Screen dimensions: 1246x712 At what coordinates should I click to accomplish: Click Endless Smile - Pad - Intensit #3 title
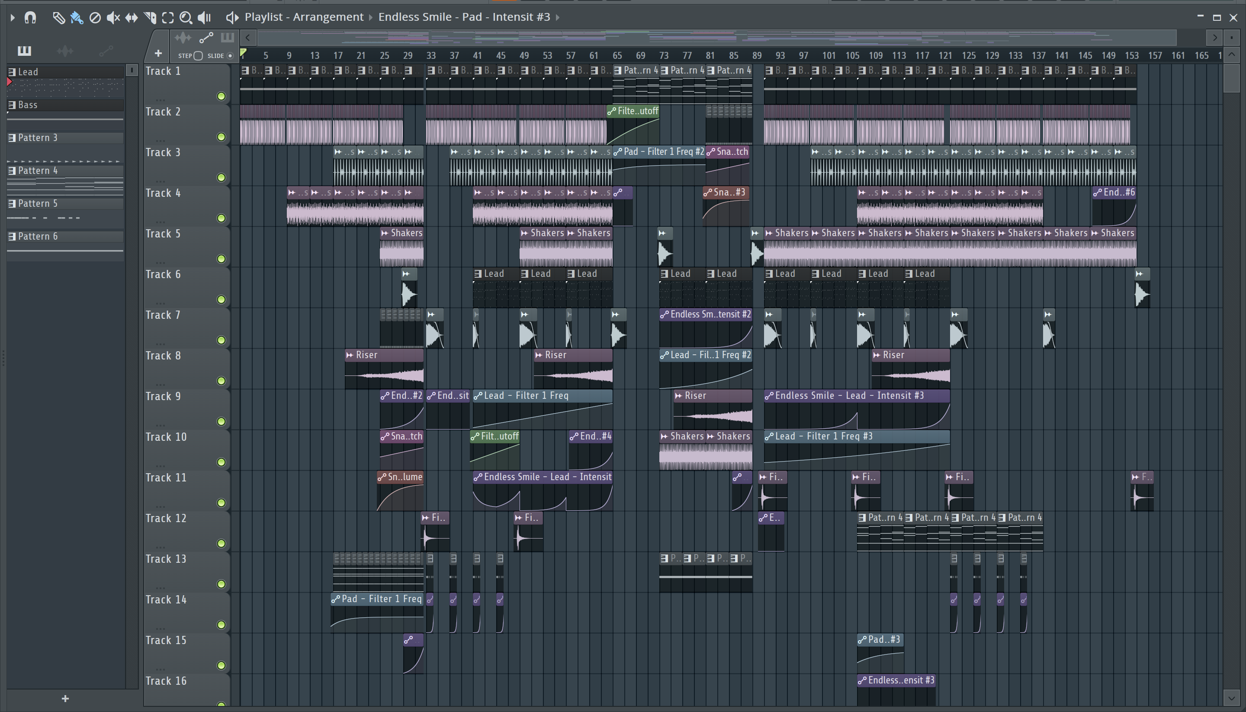(464, 17)
